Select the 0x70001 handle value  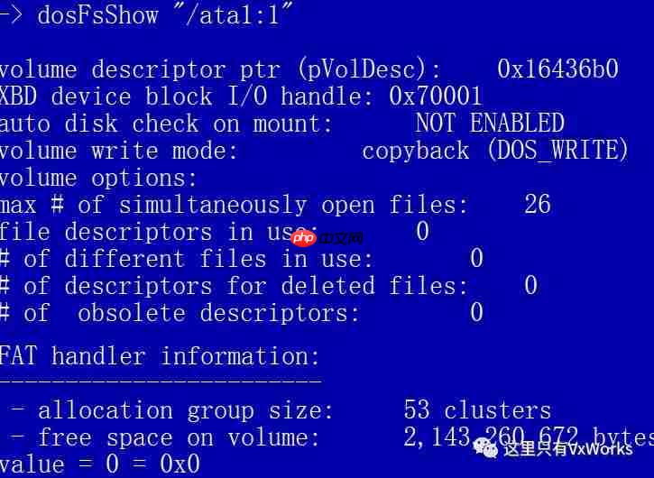pos(436,97)
